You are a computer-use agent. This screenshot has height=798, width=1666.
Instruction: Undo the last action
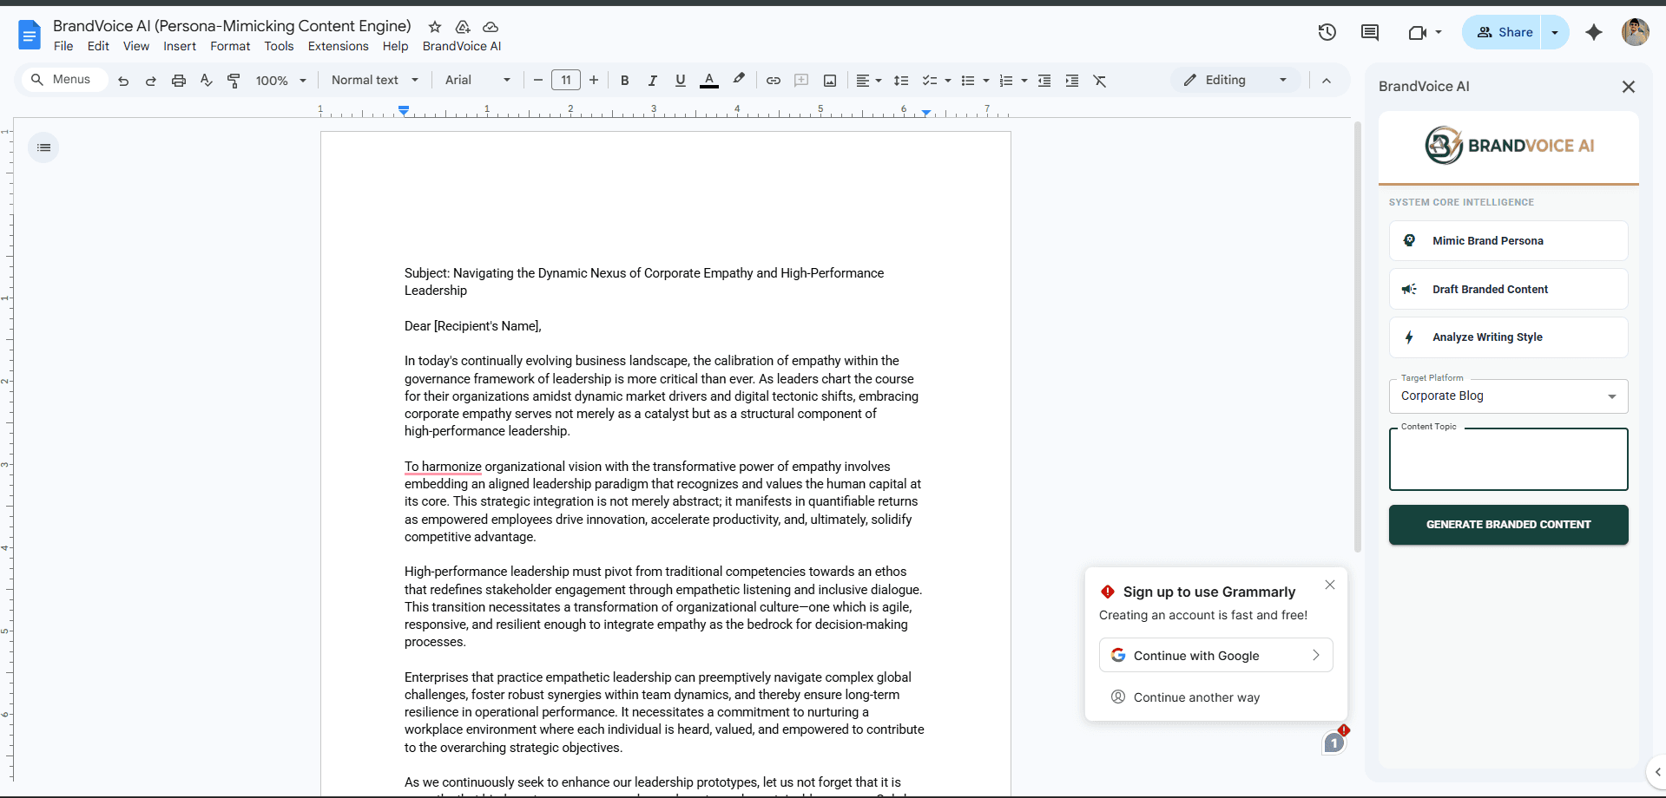point(123,81)
